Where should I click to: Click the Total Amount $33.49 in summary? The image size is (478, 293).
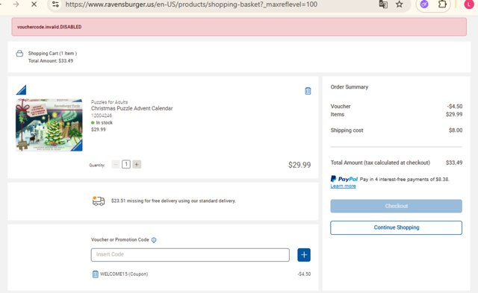[x=454, y=163]
